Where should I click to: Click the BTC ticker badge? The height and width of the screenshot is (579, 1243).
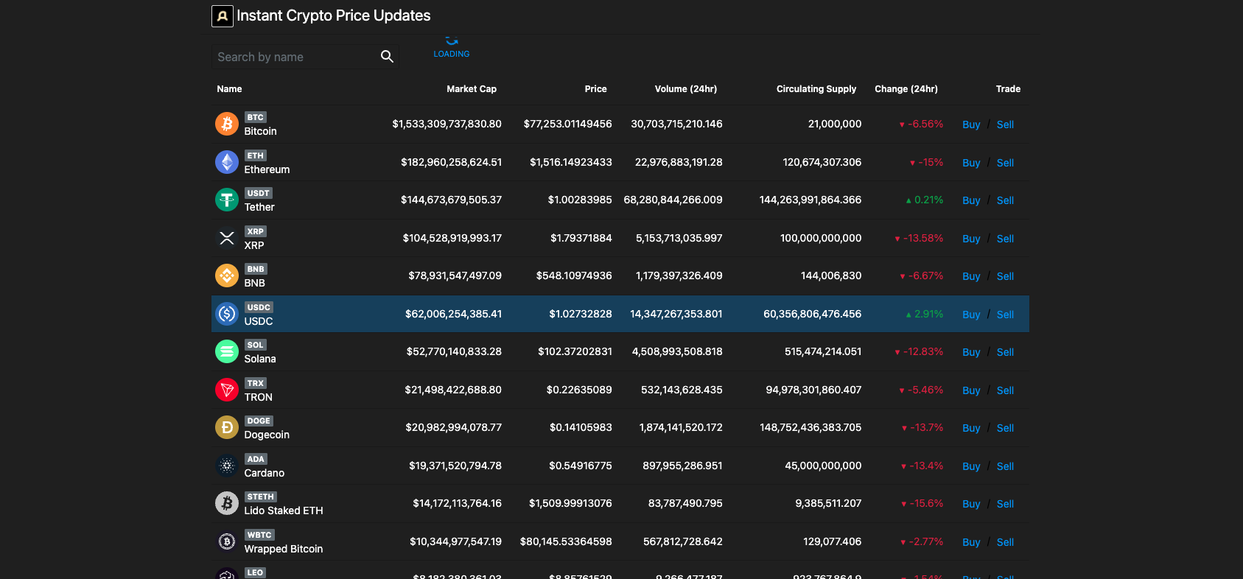coord(255,117)
